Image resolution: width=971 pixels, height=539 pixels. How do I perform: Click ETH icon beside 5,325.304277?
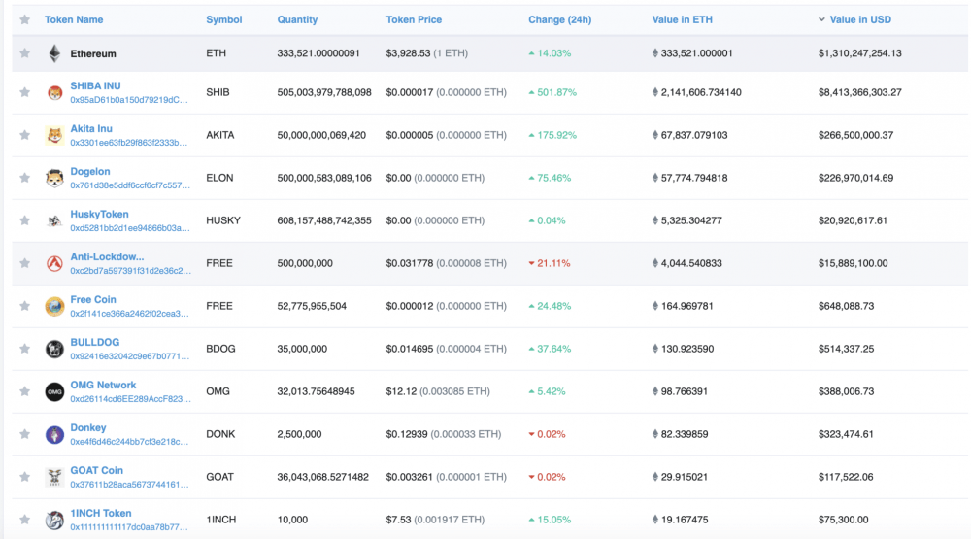[x=655, y=220]
